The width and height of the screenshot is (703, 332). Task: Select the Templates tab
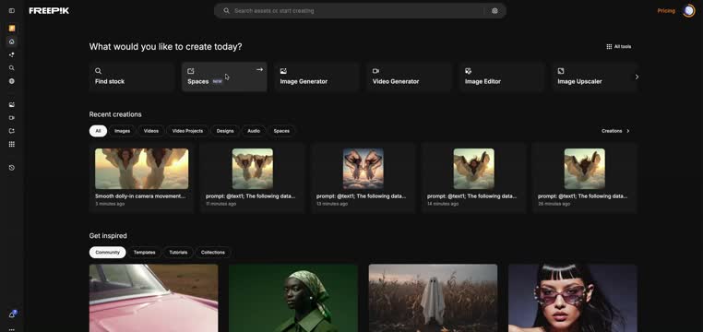144,253
